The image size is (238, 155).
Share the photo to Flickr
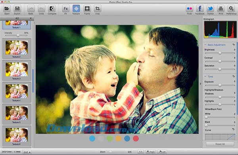190,9
